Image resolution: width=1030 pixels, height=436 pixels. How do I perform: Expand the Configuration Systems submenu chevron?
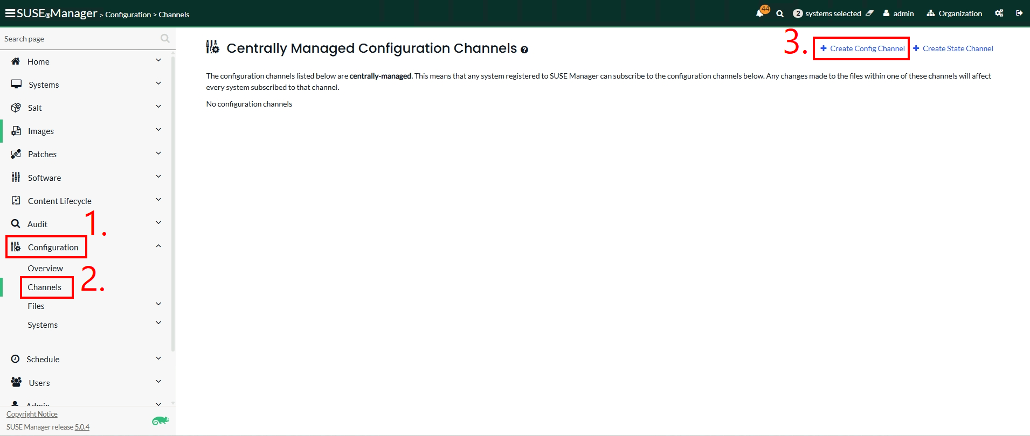(158, 323)
